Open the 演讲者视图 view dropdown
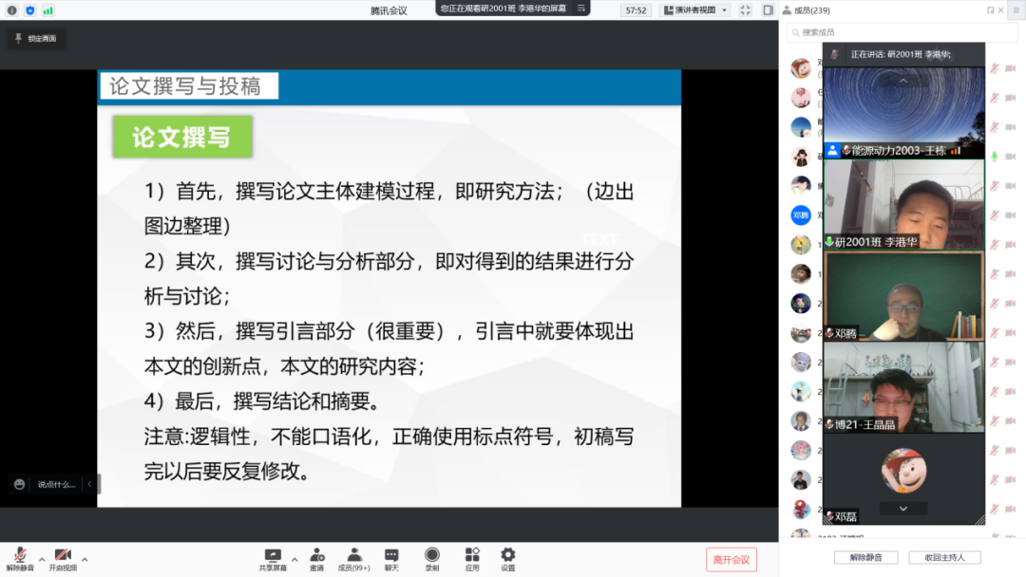The image size is (1026, 577). [695, 10]
